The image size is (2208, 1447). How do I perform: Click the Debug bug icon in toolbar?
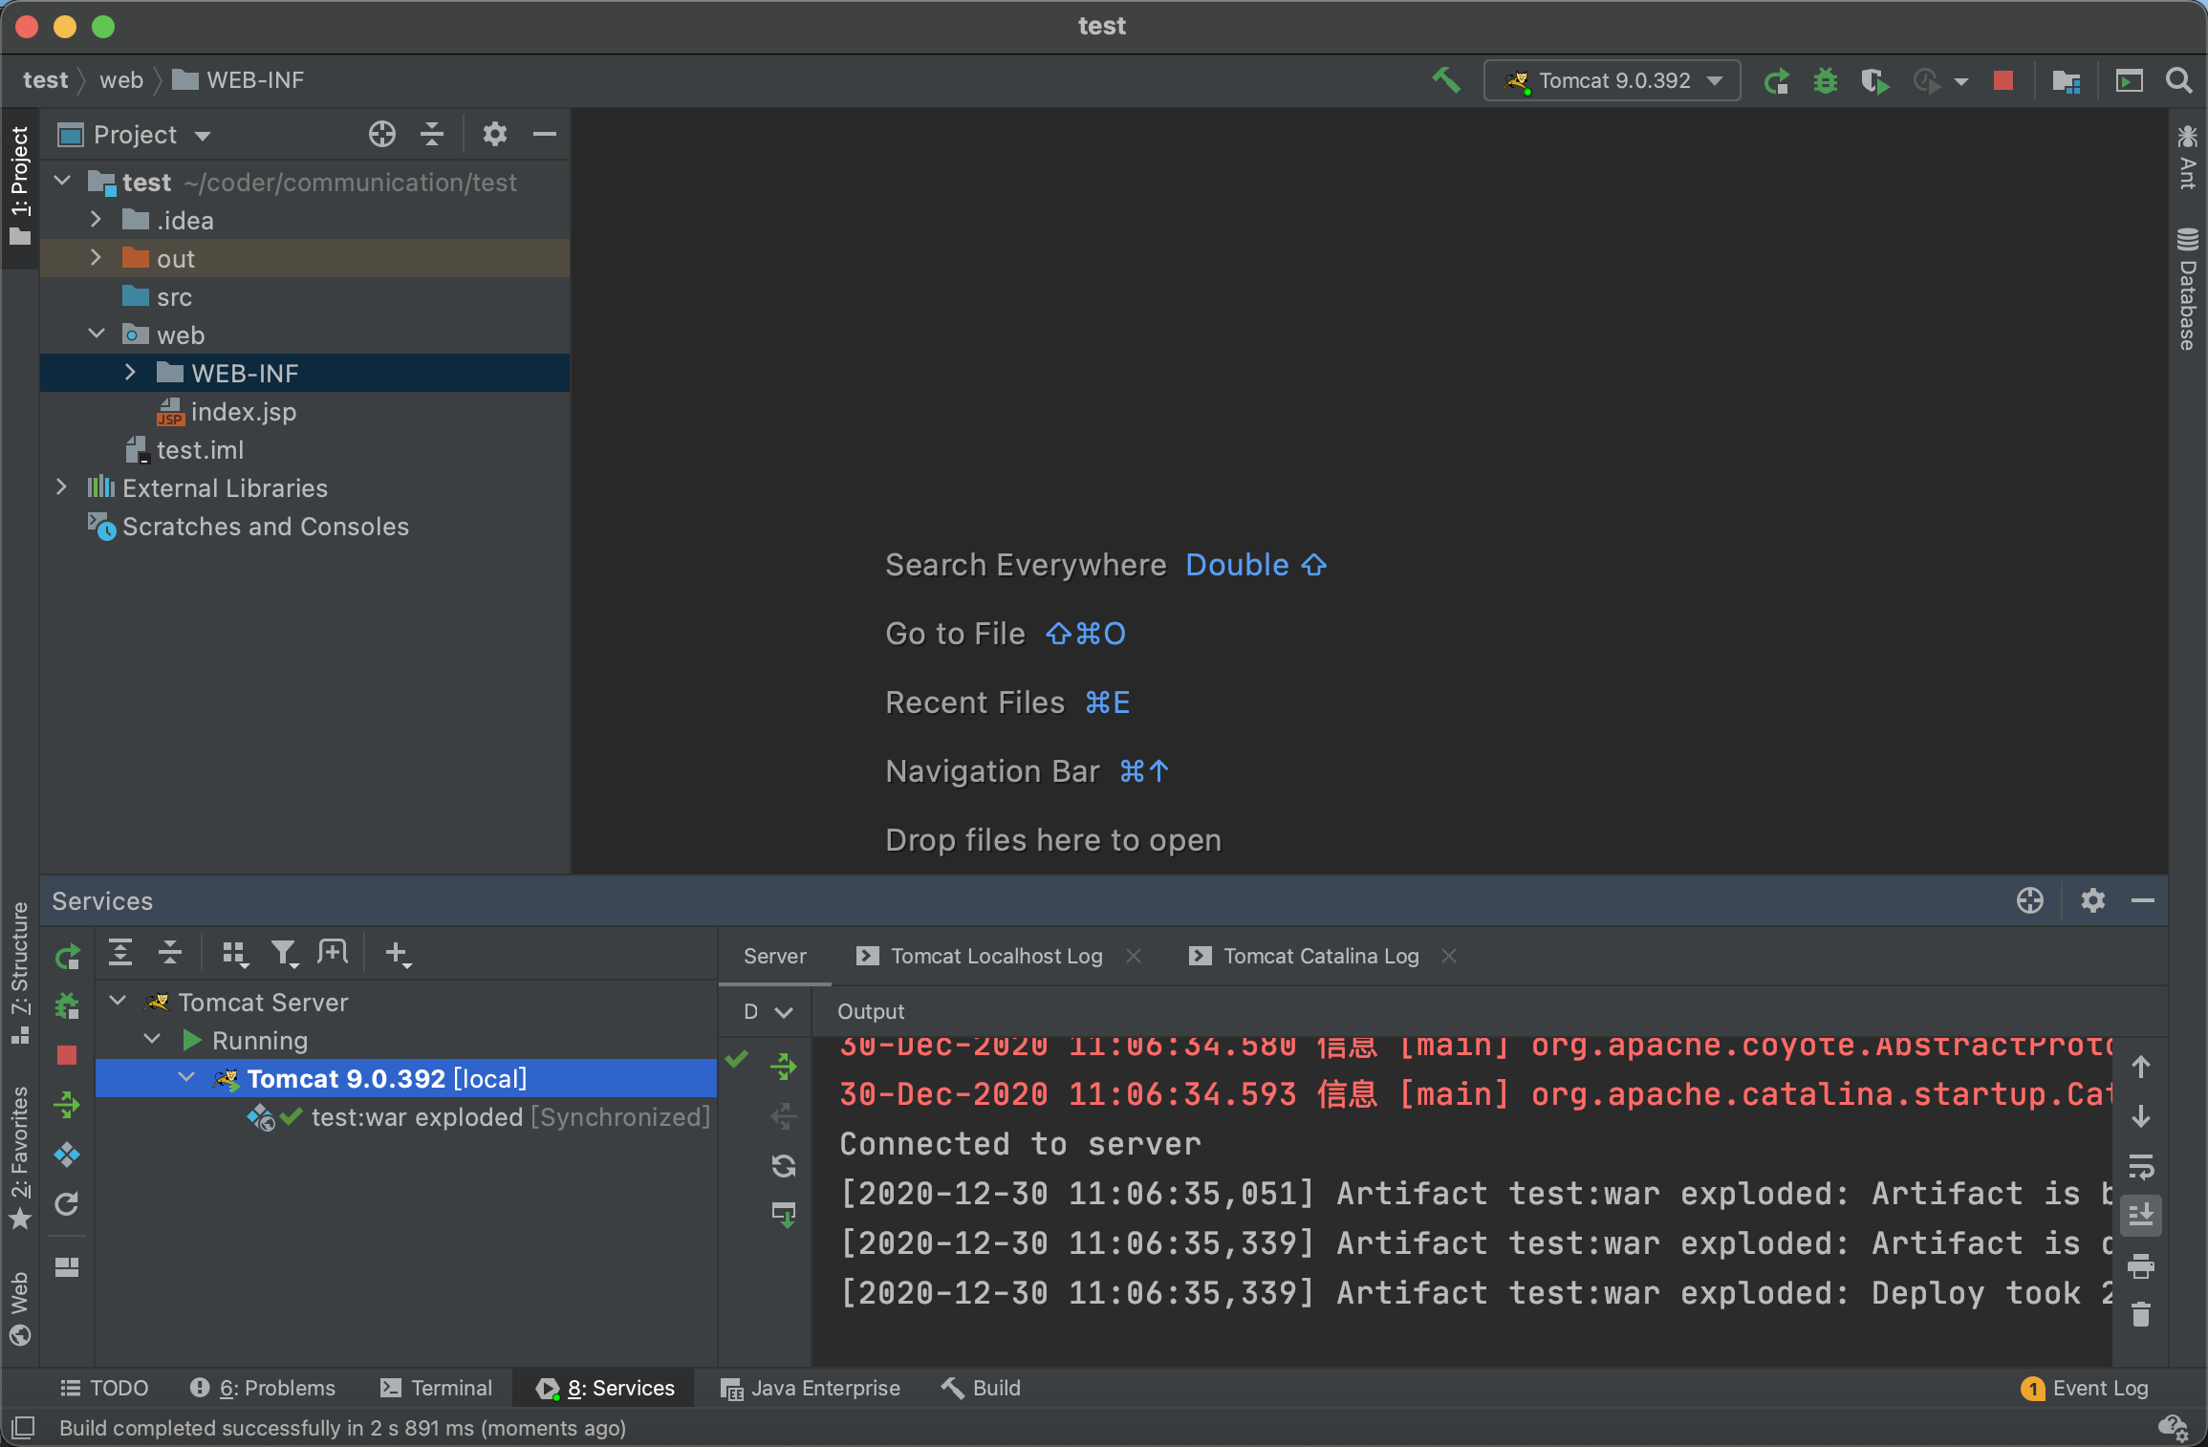click(1825, 80)
